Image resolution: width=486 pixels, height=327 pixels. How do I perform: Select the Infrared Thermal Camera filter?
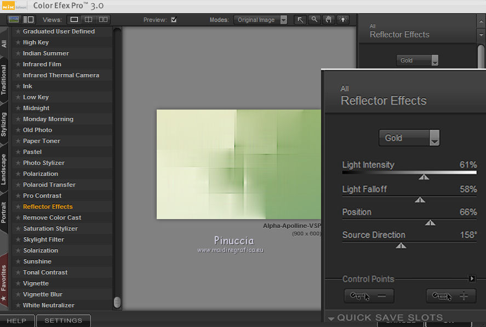click(x=61, y=75)
